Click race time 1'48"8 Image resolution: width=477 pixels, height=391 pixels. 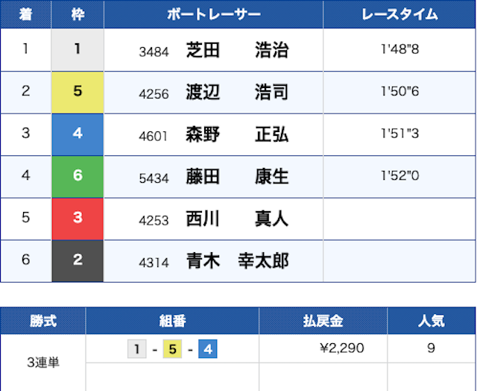pyautogui.click(x=399, y=50)
